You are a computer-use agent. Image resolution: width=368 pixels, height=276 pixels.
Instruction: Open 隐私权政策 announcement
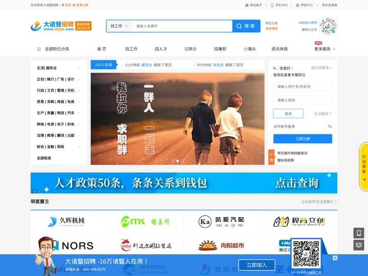click(x=286, y=160)
